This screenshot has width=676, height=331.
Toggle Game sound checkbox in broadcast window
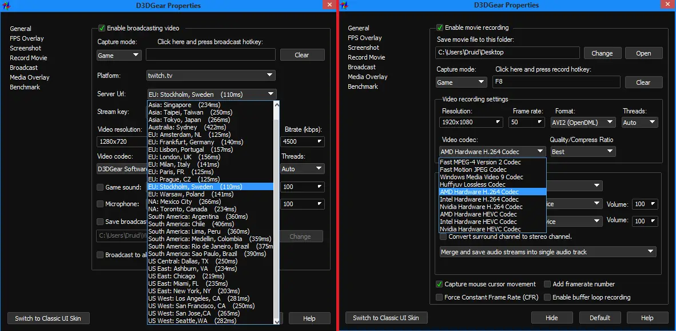(100, 187)
